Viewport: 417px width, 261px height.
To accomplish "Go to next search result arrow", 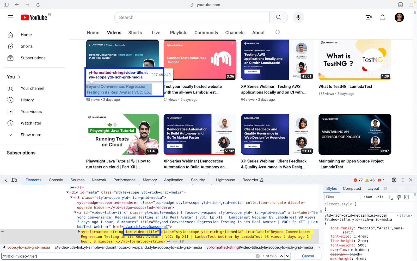I will coord(288,256).
